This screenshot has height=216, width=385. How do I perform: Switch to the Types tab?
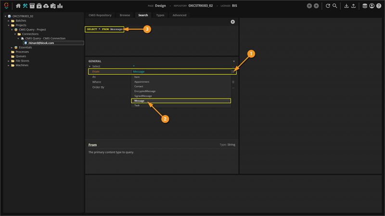[160, 15]
